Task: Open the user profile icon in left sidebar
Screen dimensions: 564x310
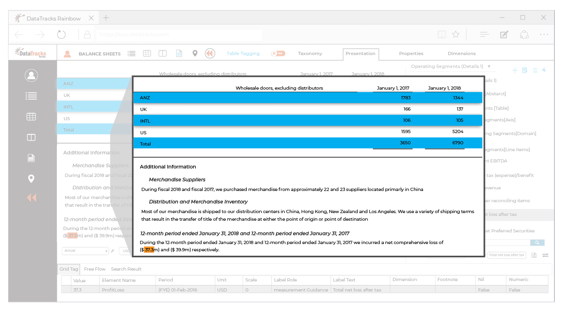Action: tap(31, 75)
